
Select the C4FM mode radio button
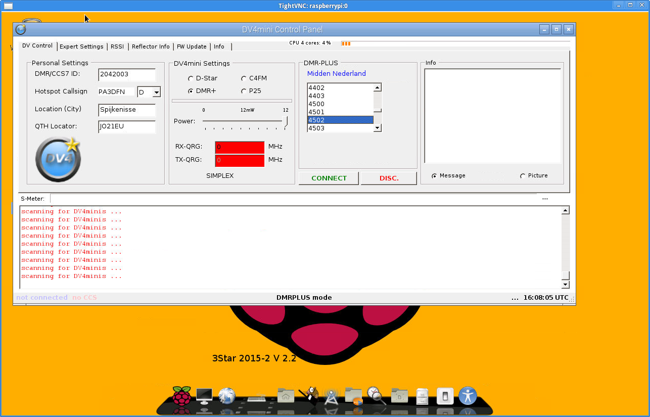click(244, 78)
